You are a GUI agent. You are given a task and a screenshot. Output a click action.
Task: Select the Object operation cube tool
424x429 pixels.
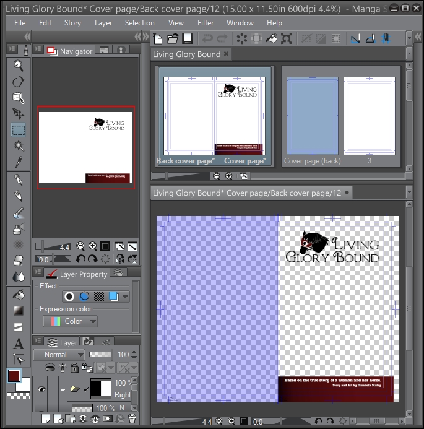pos(19,98)
